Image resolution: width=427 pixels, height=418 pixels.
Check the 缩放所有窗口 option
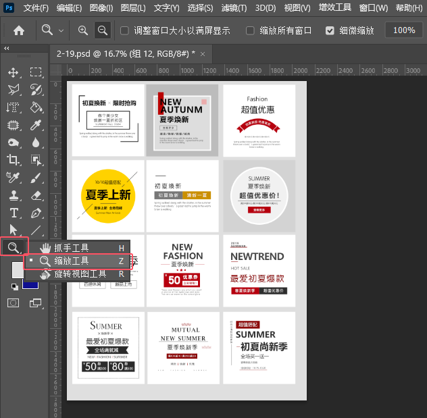[x=251, y=31]
